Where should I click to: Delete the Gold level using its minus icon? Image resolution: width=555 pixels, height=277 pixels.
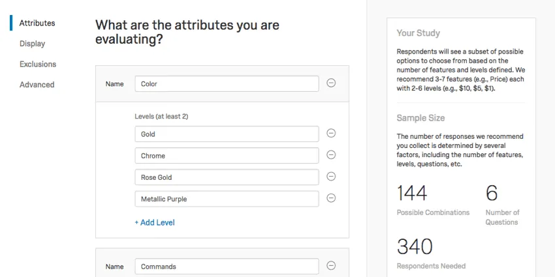[331, 134]
